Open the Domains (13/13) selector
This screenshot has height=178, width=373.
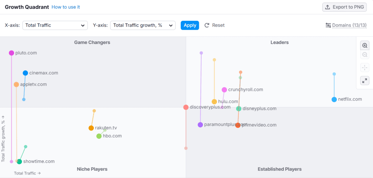click(349, 25)
